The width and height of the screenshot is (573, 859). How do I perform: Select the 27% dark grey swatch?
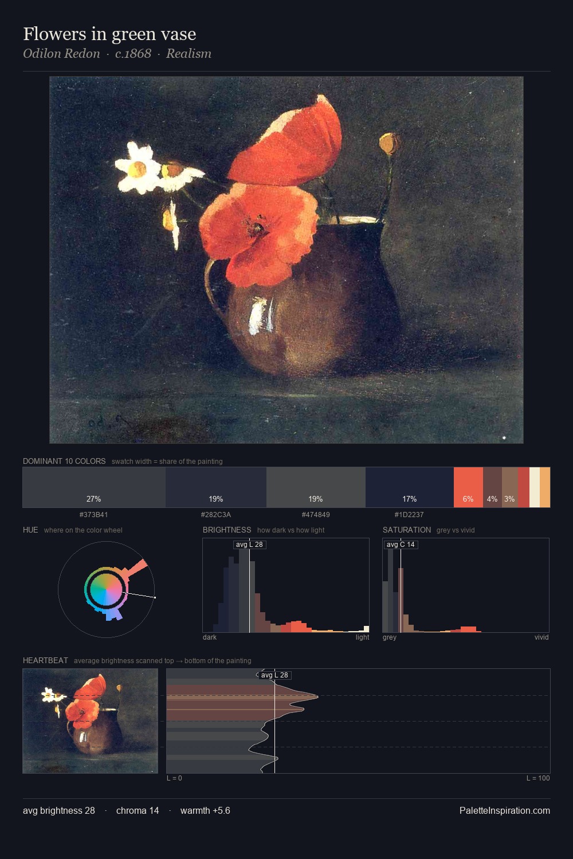(94, 487)
